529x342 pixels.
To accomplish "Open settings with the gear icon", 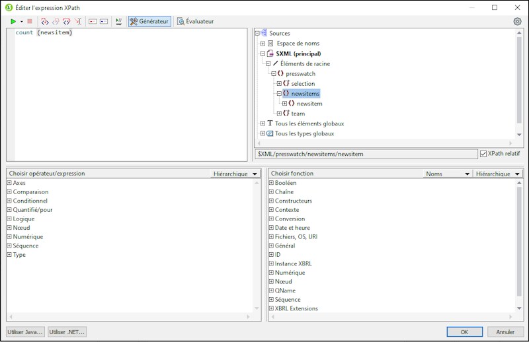I will (x=517, y=21).
